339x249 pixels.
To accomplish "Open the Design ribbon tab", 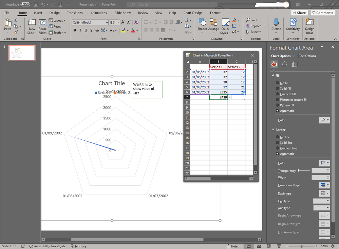I will coord(55,13).
